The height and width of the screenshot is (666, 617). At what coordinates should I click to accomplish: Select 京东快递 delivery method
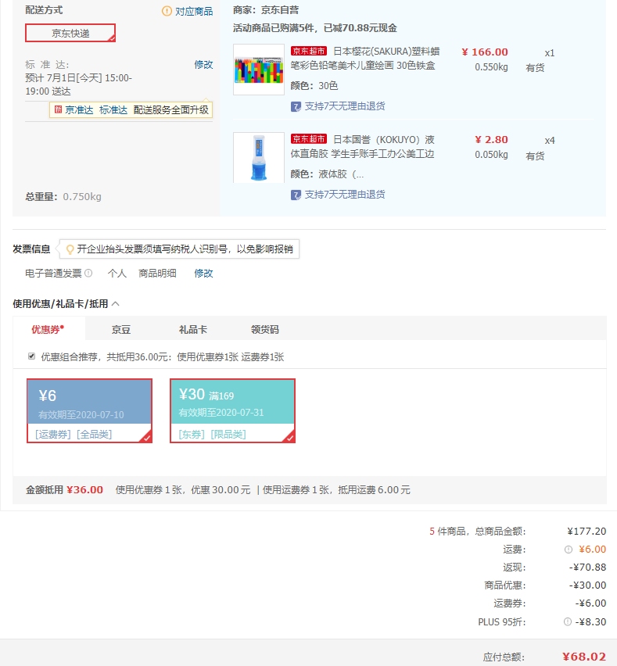click(x=70, y=33)
